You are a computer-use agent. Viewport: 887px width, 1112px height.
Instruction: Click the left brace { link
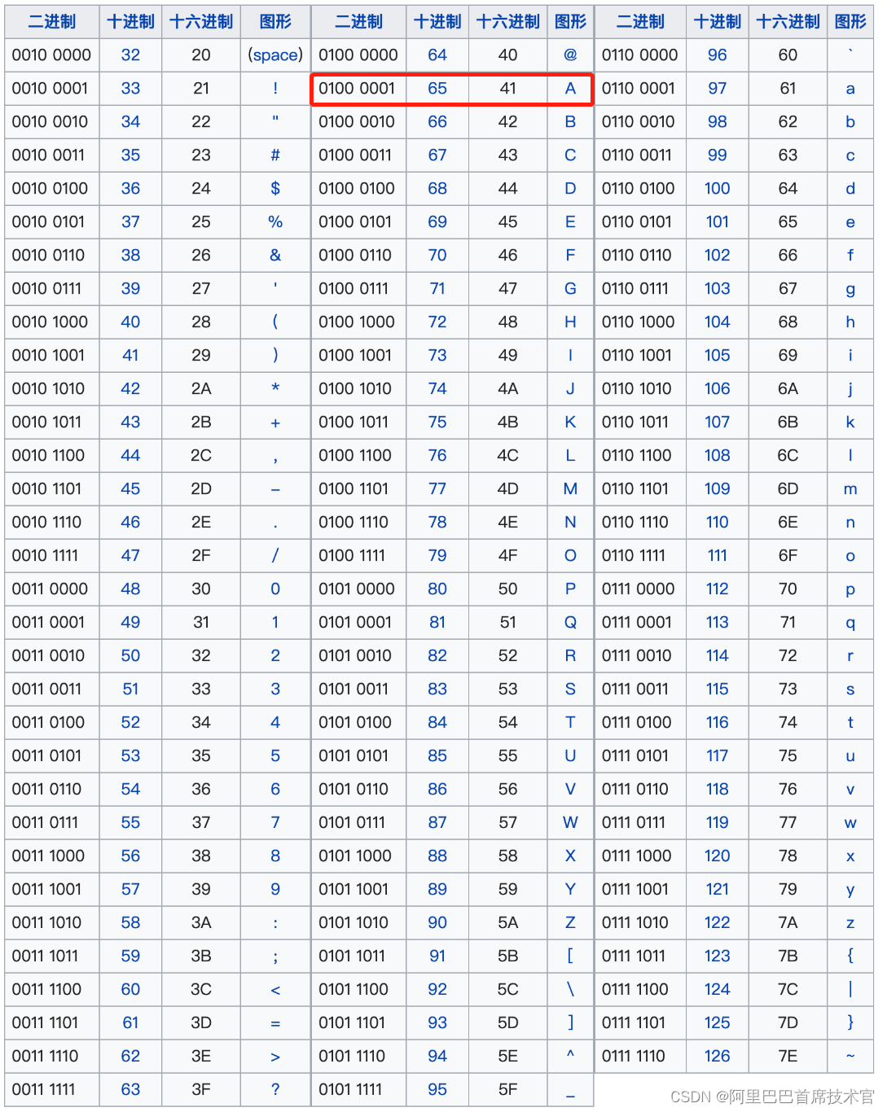[850, 956]
